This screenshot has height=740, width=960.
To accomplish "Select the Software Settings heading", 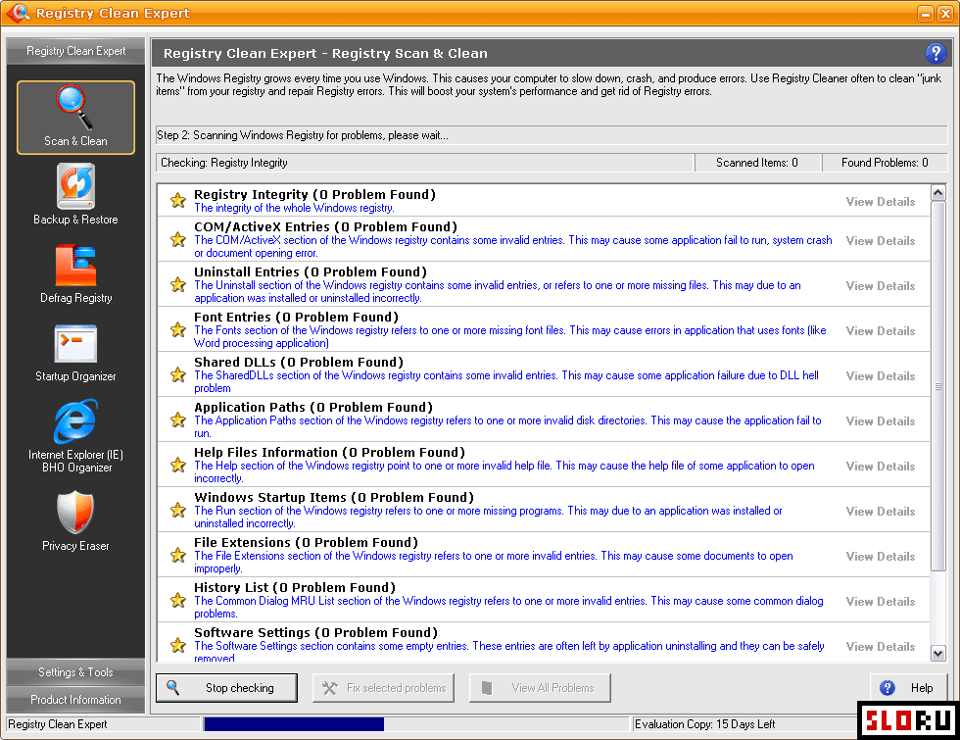I will [x=315, y=633].
